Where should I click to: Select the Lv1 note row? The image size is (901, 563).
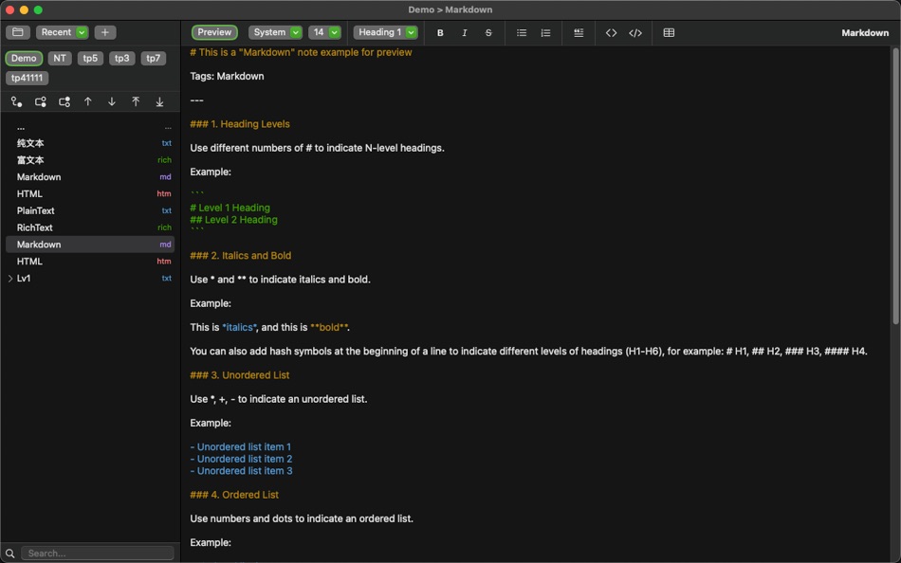(x=90, y=278)
